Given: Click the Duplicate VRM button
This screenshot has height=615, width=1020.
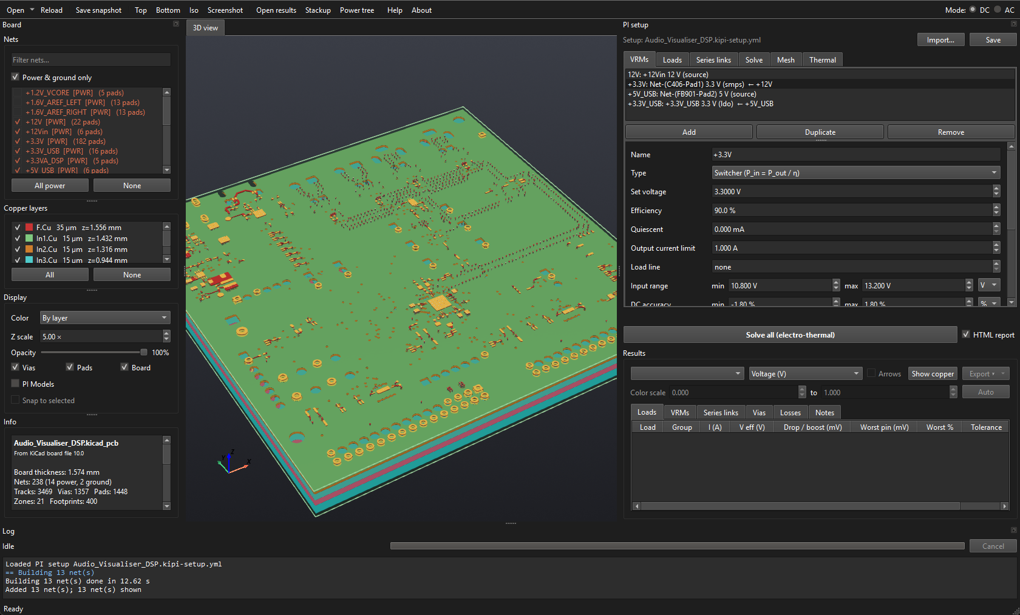Looking at the screenshot, I should (820, 132).
